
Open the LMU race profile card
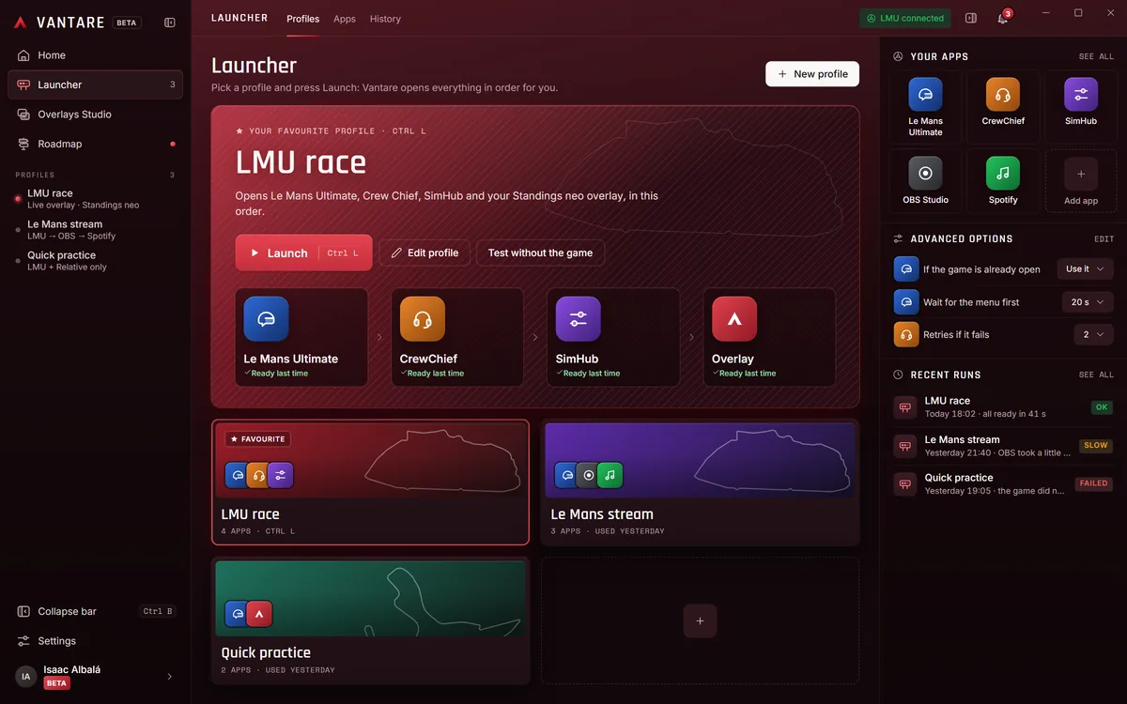click(x=370, y=482)
